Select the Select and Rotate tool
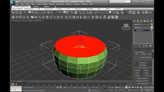Screen dimensions: 164x92 [x=52, y=13]
